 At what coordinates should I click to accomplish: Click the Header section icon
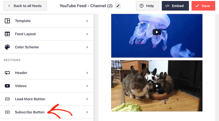pyautogui.click(x=7, y=73)
